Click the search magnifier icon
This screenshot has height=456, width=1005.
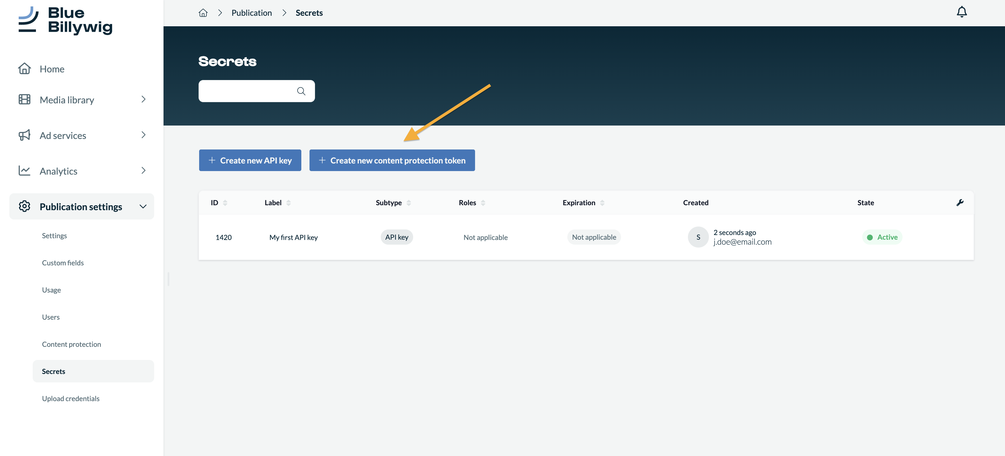301,91
